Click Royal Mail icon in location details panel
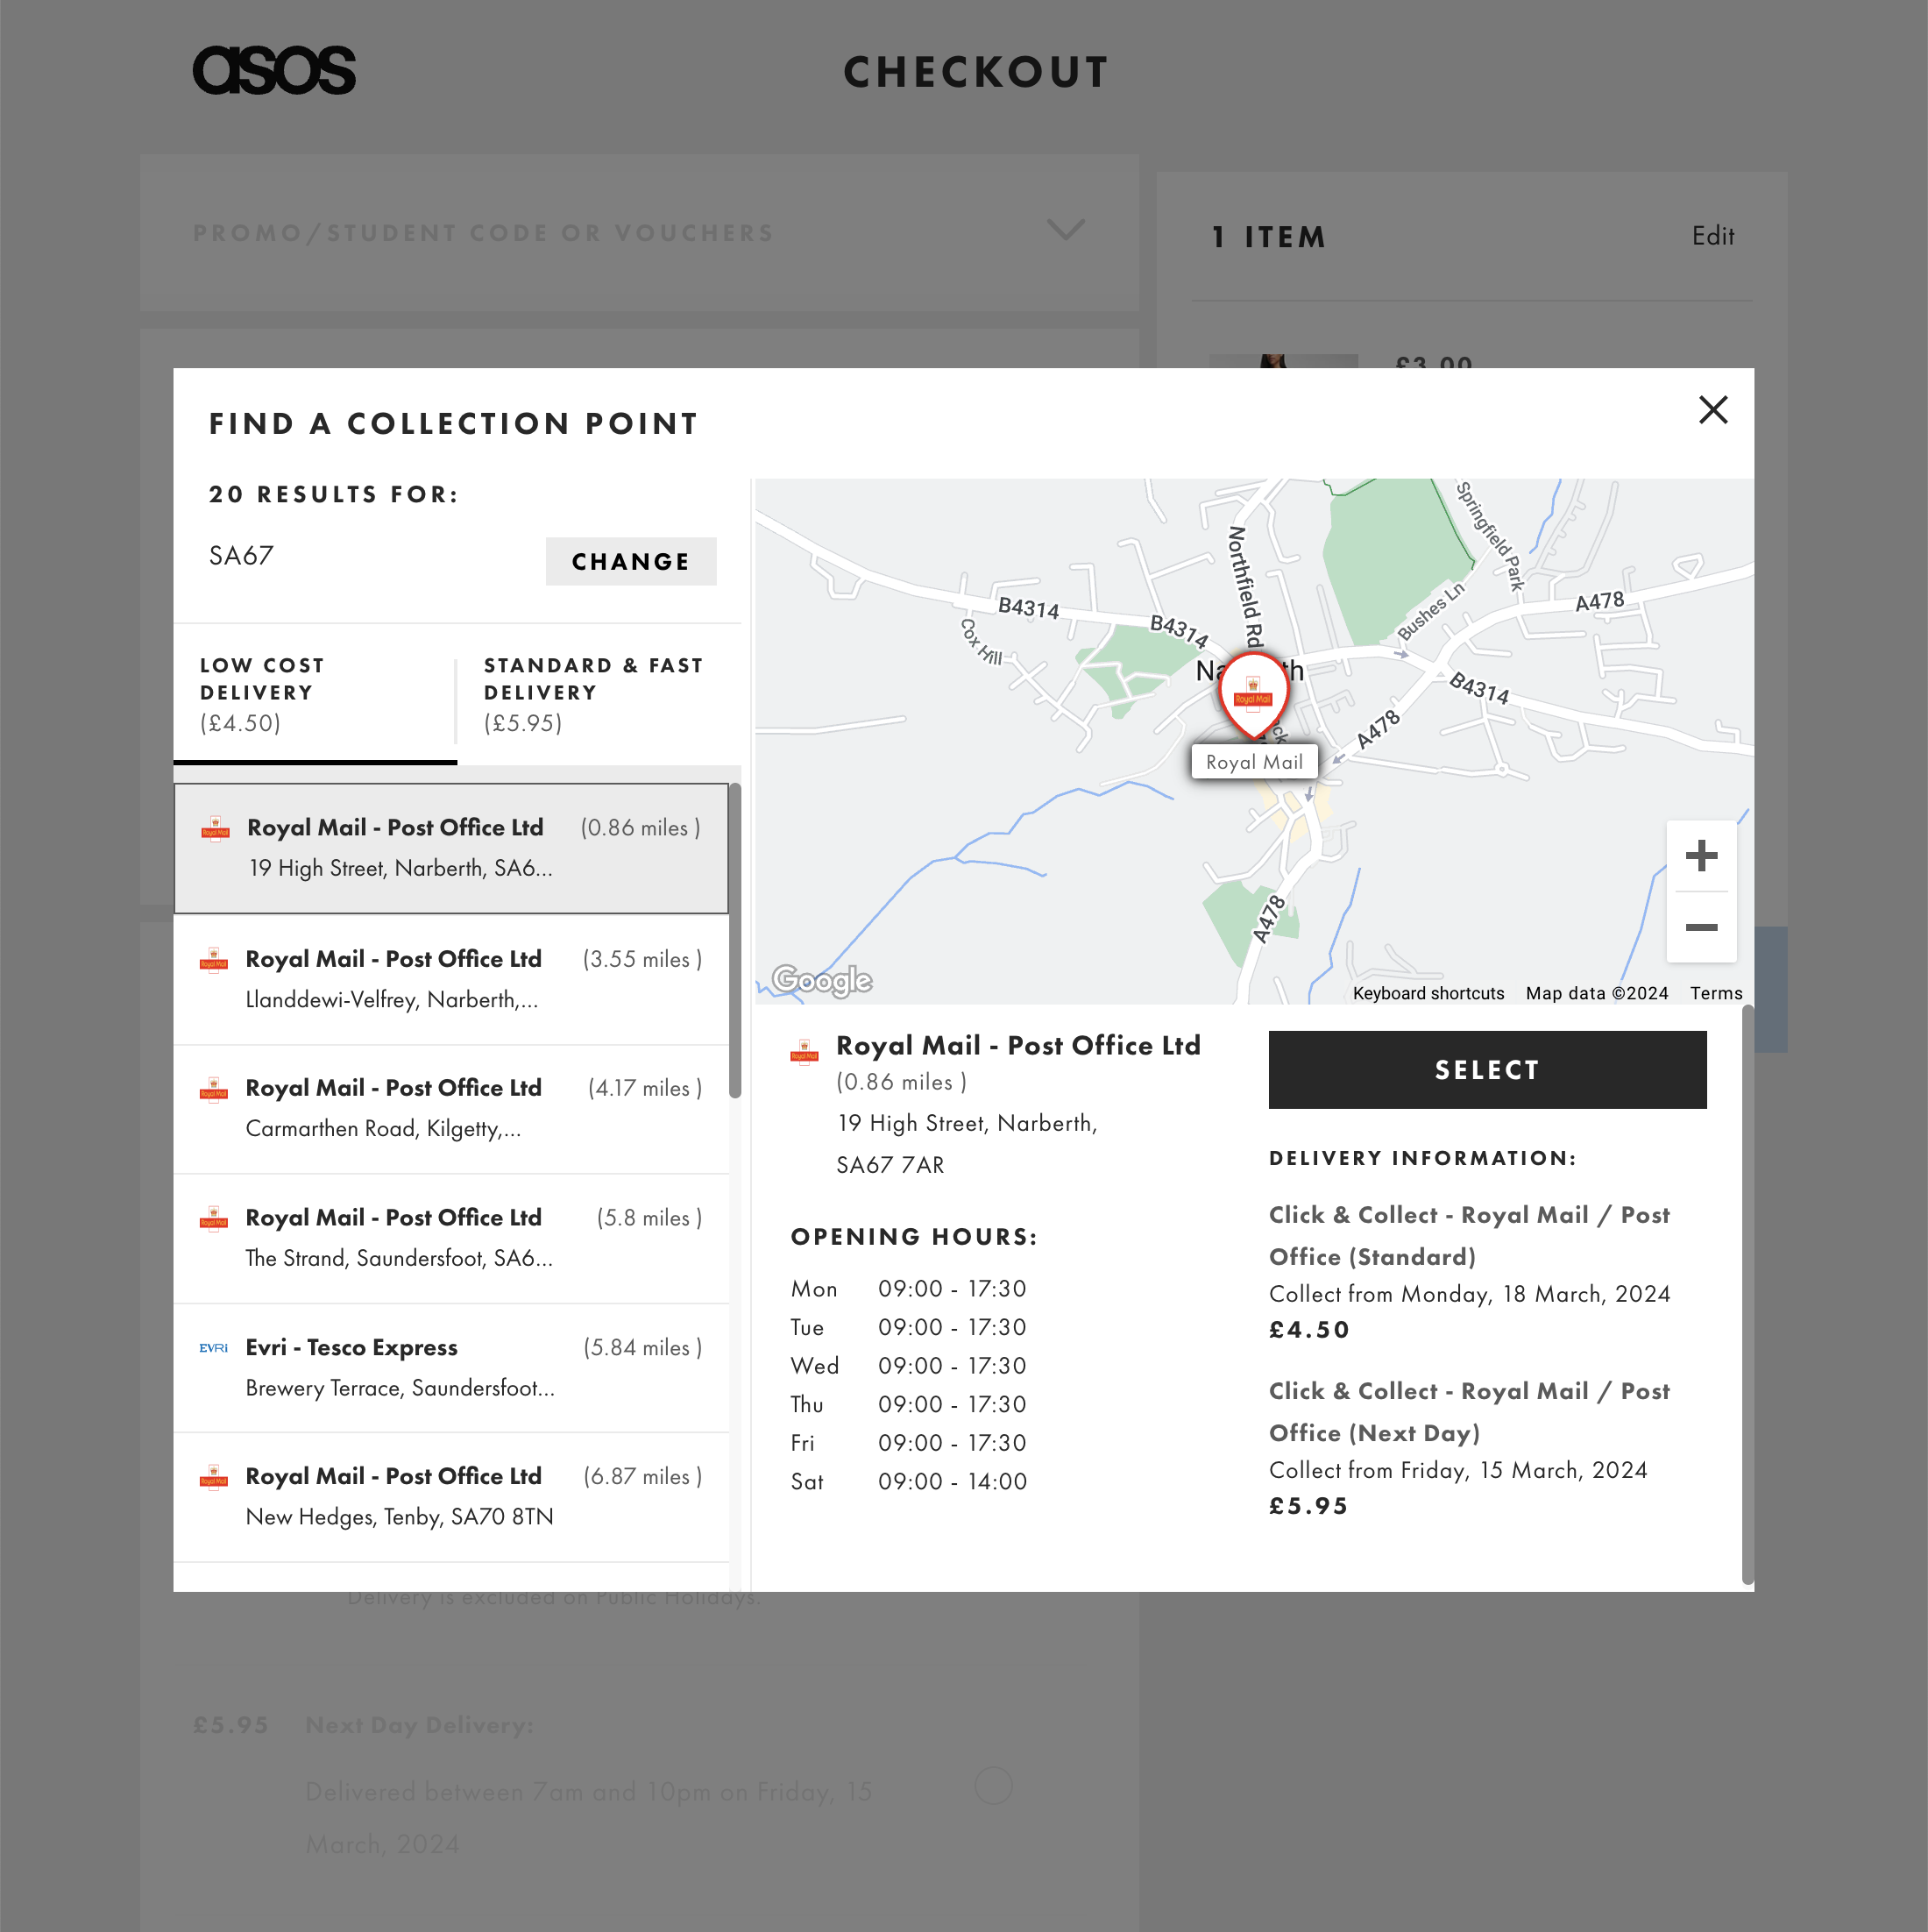 pyautogui.click(x=804, y=1051)
